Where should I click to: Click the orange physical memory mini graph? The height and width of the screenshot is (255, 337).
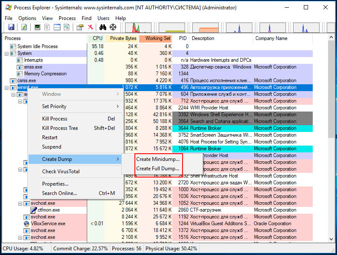click(206, 28)
